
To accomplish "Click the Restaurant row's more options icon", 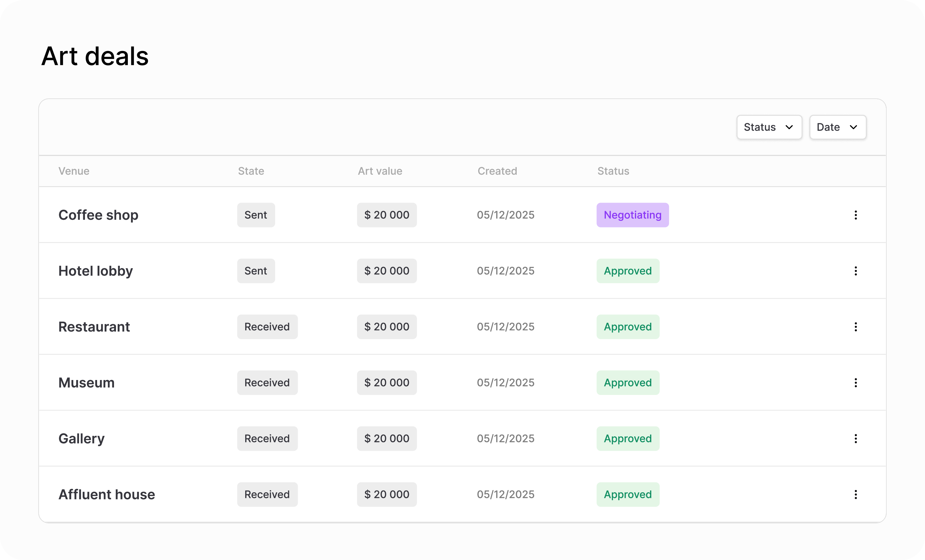I will coord(856,327).
